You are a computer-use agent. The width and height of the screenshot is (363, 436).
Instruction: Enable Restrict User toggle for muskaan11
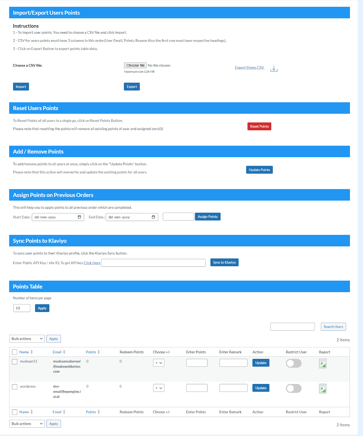pyautogui.click(x=294, y=363)
